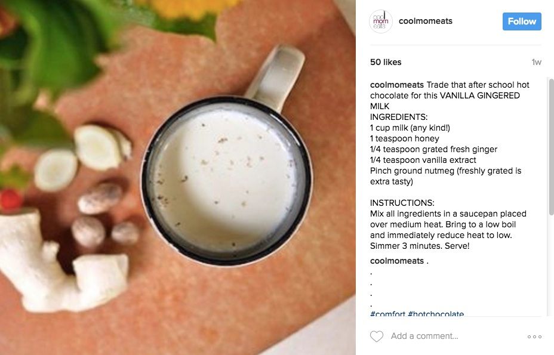Open the #comfort hashtag
This screenshot has height=355, width=554.
point(387,313)
